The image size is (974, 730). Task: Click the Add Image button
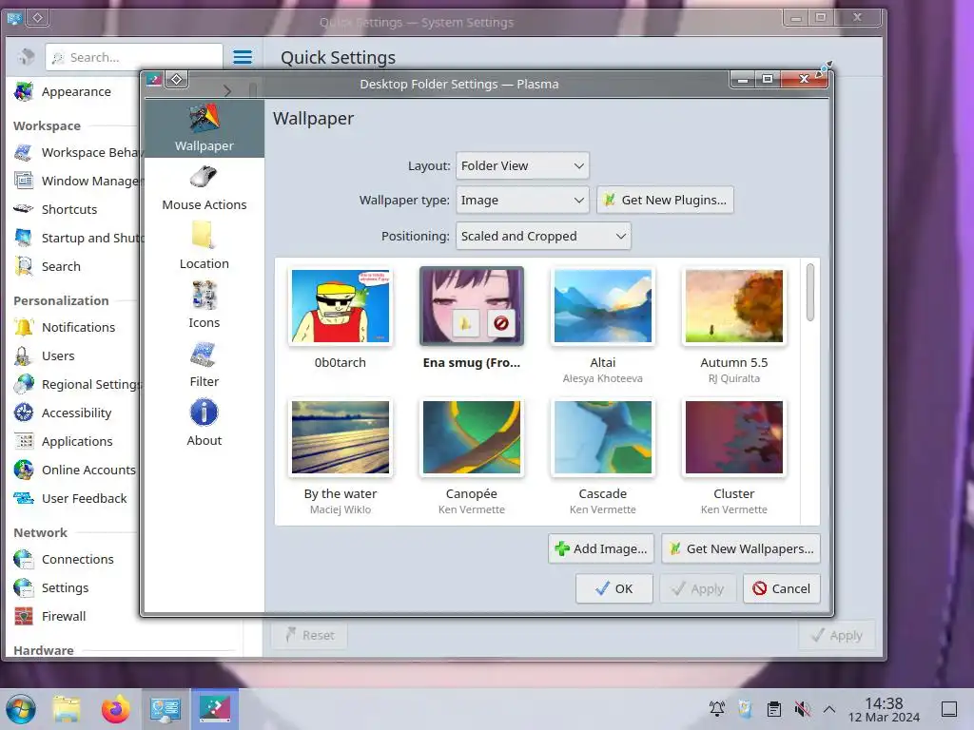[x=601, y=548]
